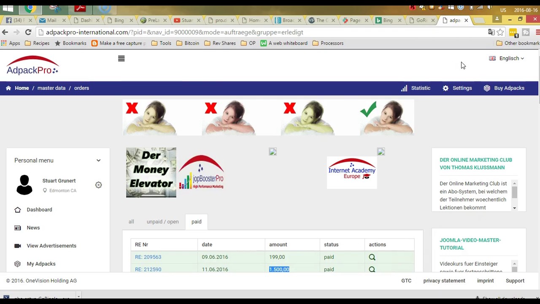Open the Support footer link

pos(515,281)
